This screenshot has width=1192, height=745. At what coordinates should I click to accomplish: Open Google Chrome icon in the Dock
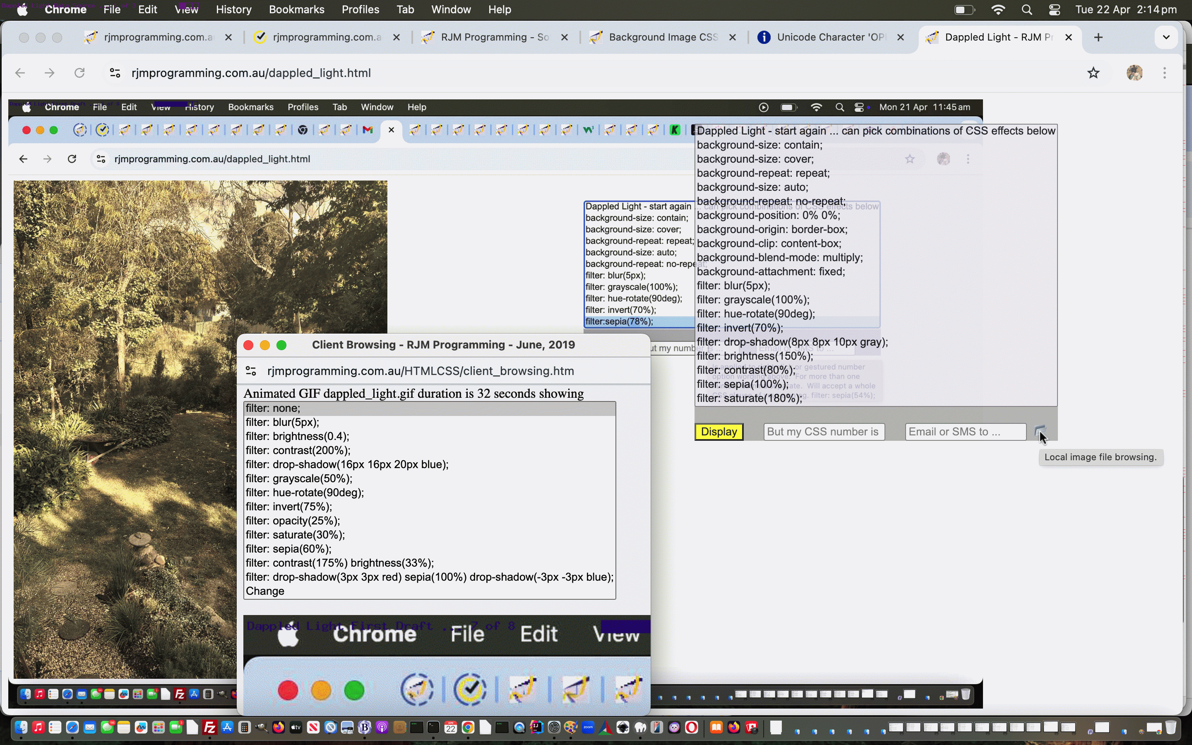pyautogui.click(x=468, y=727)
